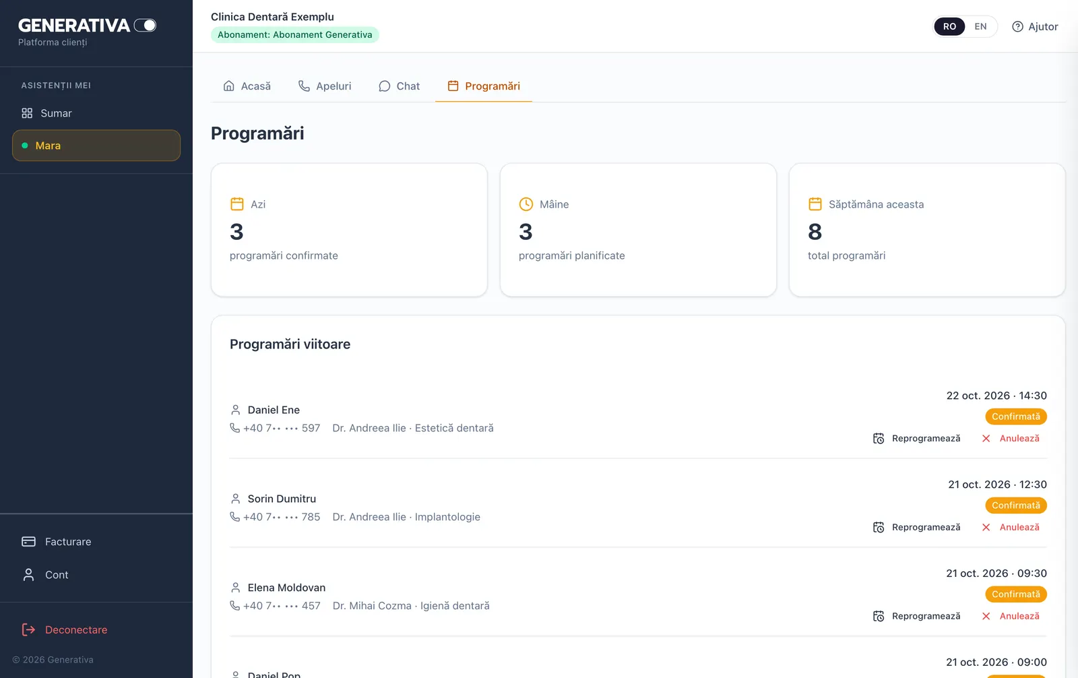Image resolution: width=1078 pixels, height=678 pixels.
Task: Click phone number ending in 785
Action: point(282,517)
